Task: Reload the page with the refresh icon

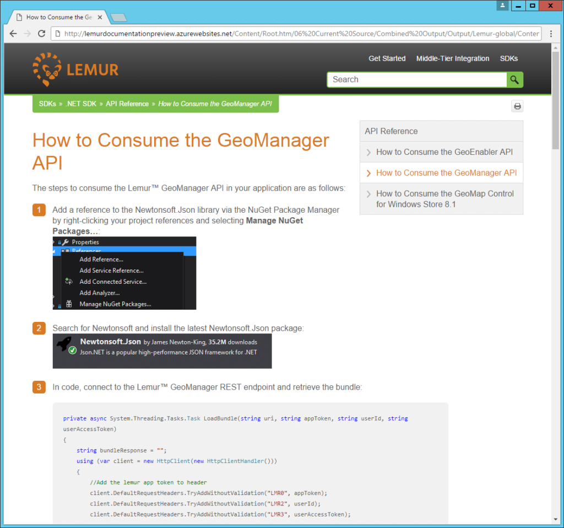Action: pos(42,34)
